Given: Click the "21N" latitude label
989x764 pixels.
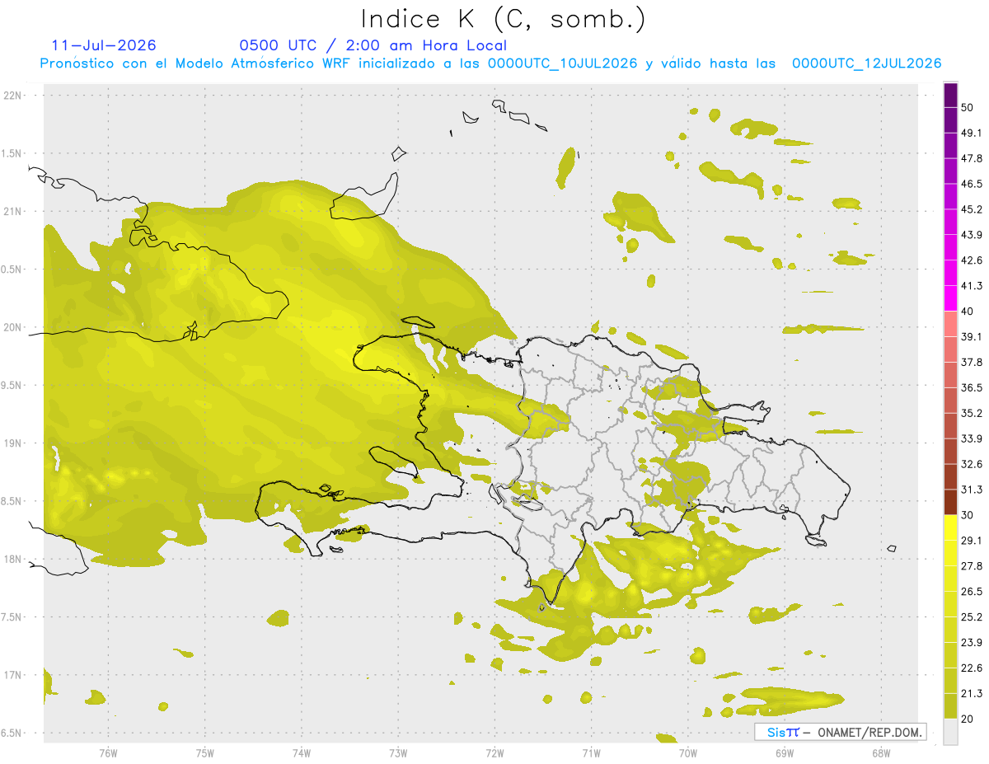Looking at the screenshot, I should [14, 211].
